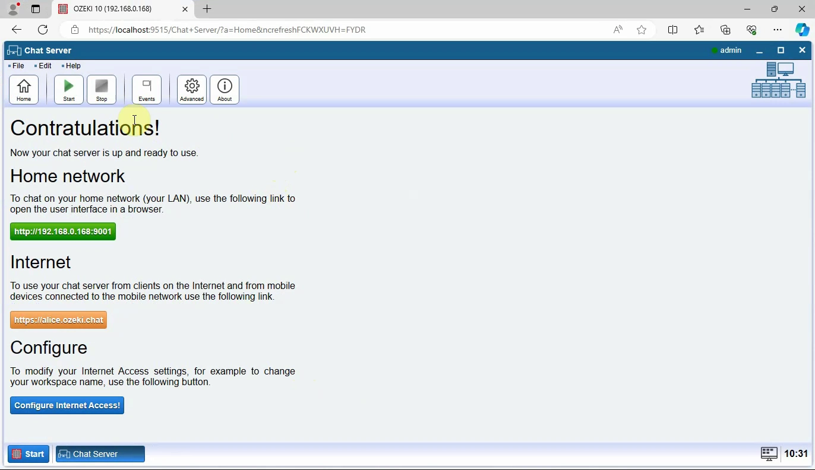
Task: Open the Events toolbar icon
Action: click(147, 90)
